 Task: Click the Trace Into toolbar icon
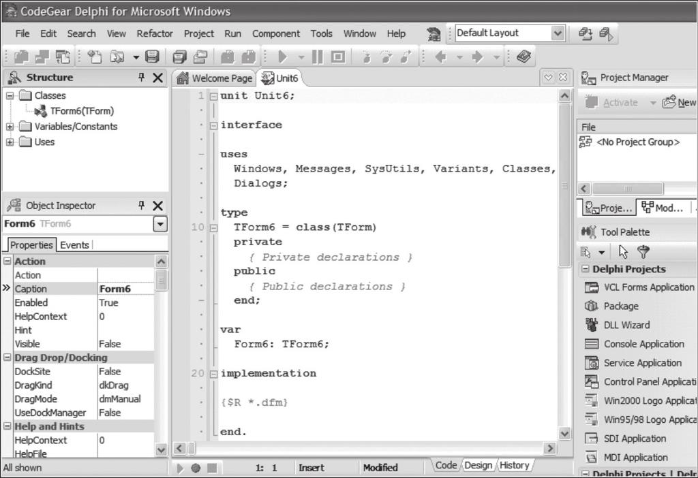(x=366, y=57)
